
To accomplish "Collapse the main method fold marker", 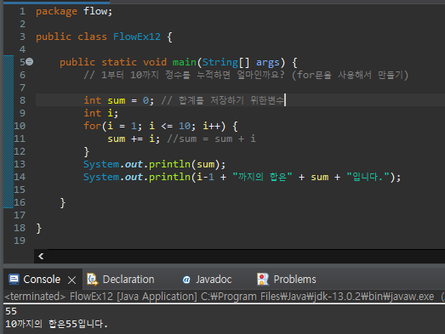I will (30, 61).
